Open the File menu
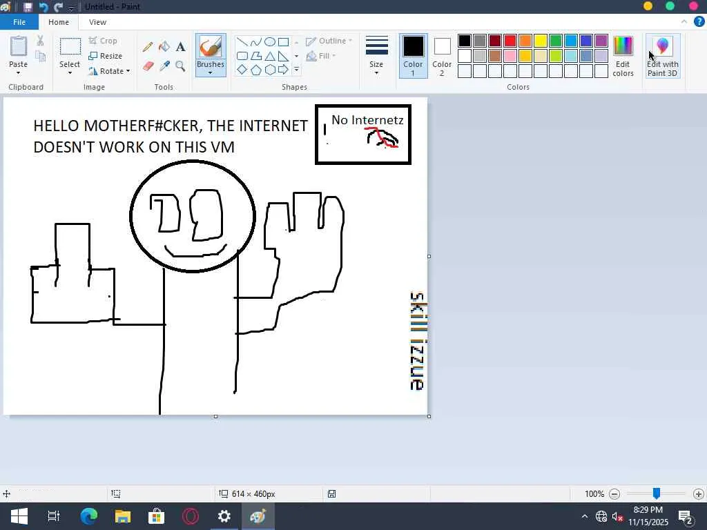707x530 pixels. click(19, 22)
